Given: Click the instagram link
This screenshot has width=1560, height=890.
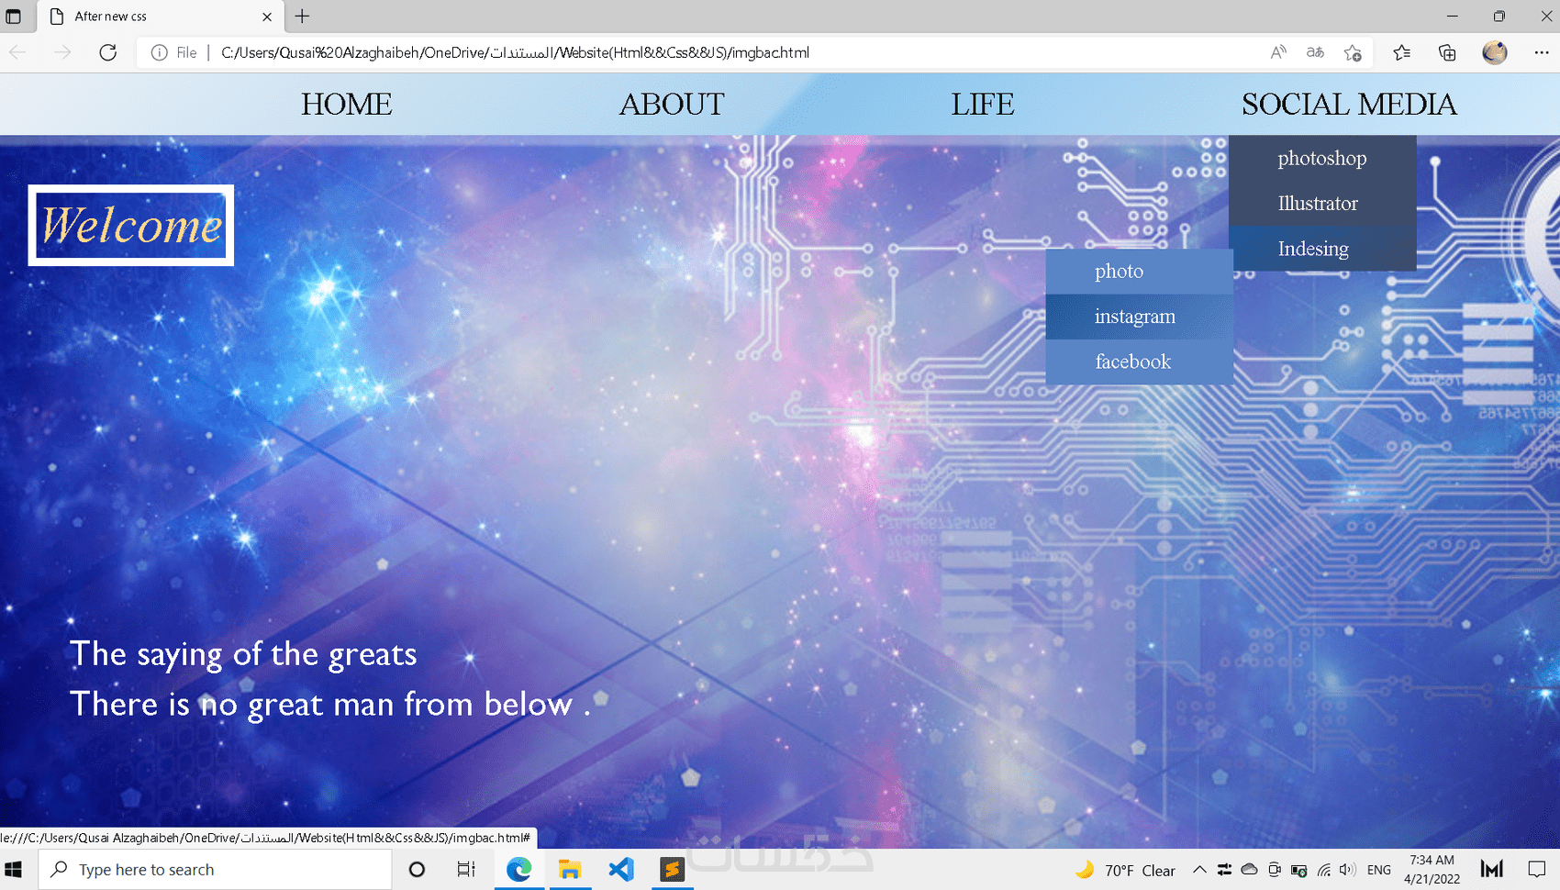Looking at the screenshot, I should point(1134,316).
